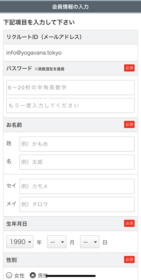Click the iOS home indicator bar

click(x=70, y=276)
